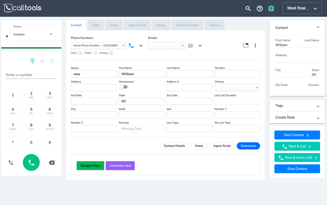Select the Connectors pill button

[248, 146]
